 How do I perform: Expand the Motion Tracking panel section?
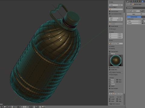pos(109,72)
